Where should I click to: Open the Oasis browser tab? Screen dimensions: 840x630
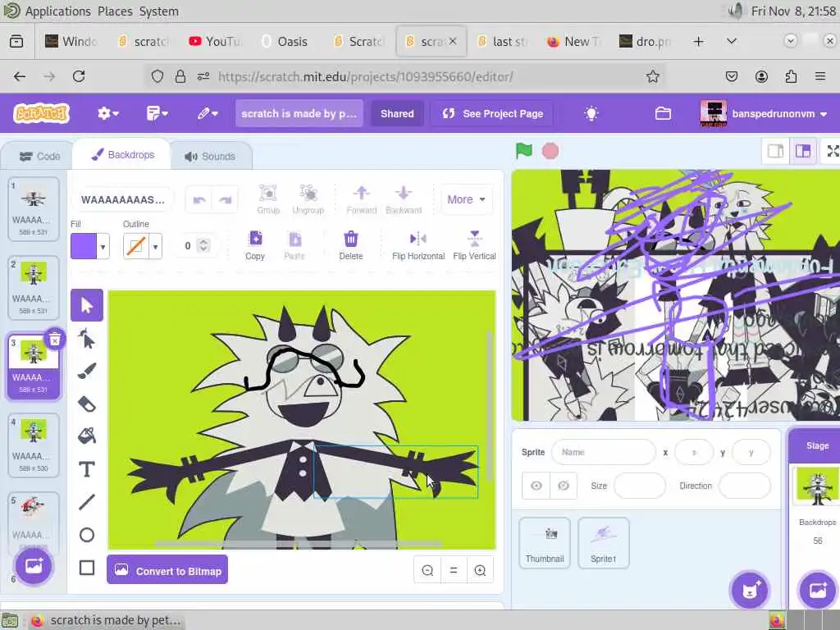[285, 42]
